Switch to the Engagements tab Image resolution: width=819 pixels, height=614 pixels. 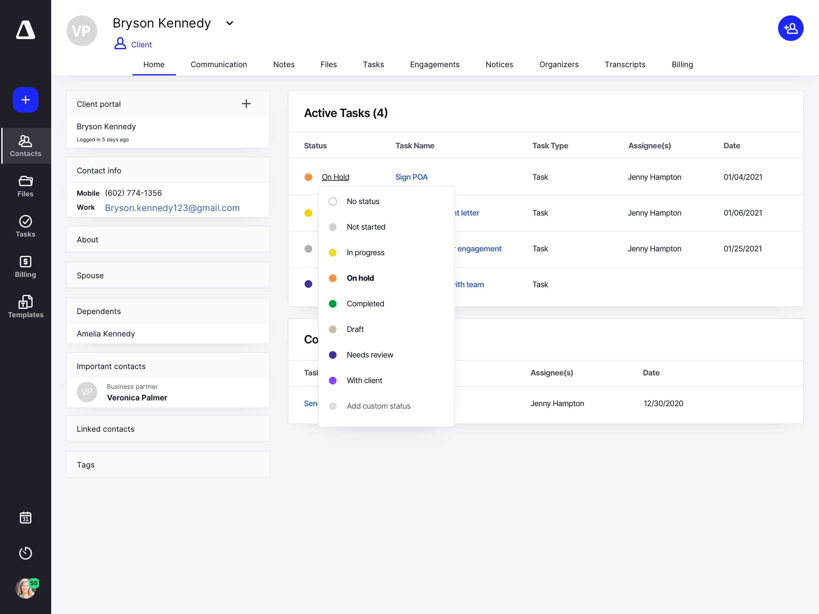[434, 64]
